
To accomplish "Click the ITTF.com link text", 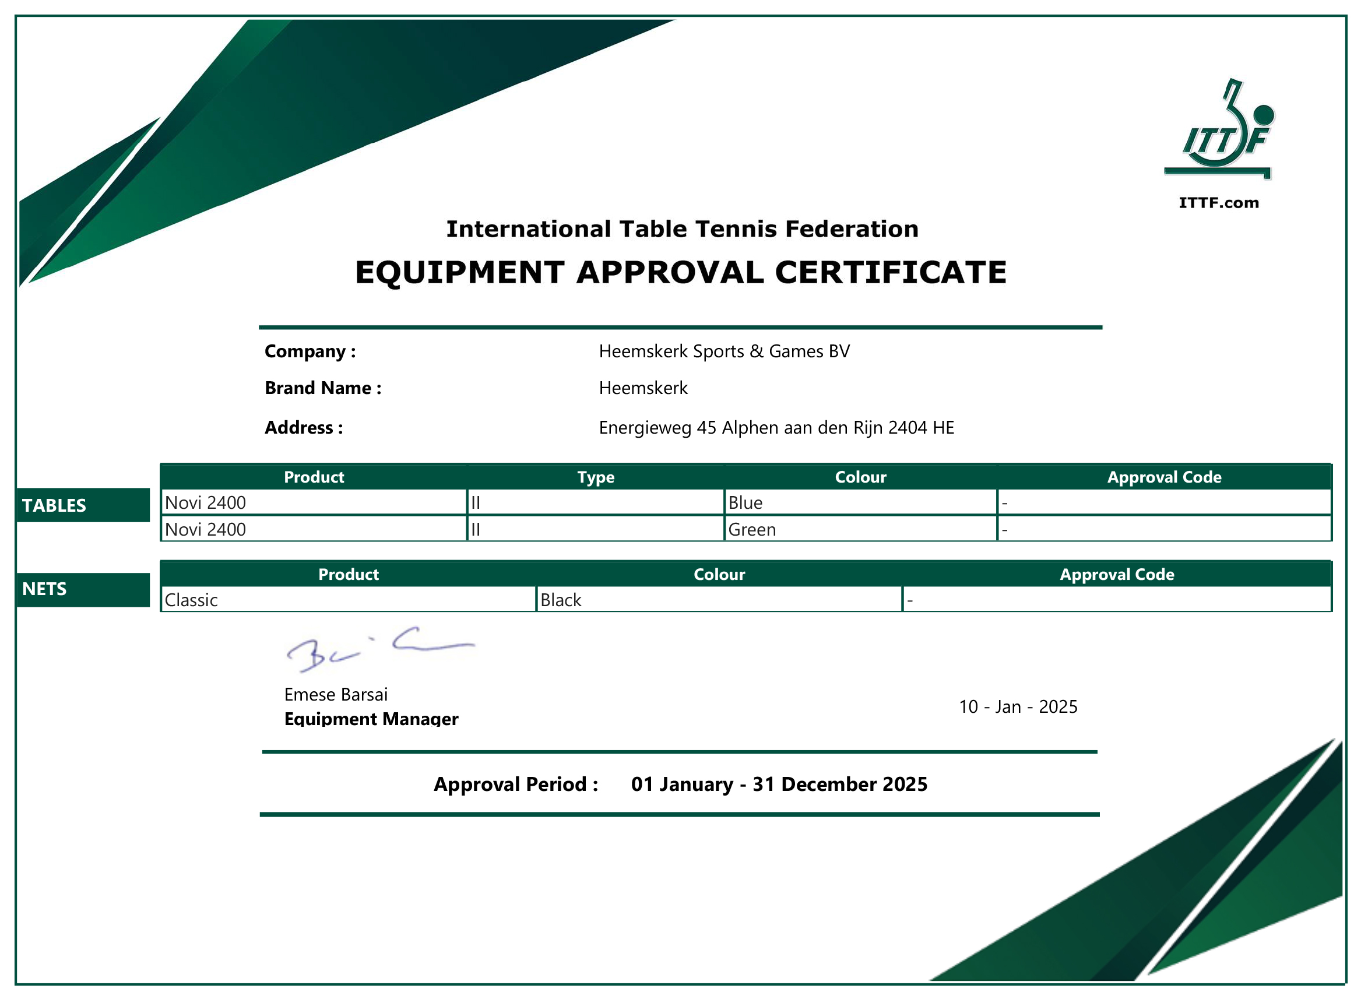I will click(x=1218, y=203).
